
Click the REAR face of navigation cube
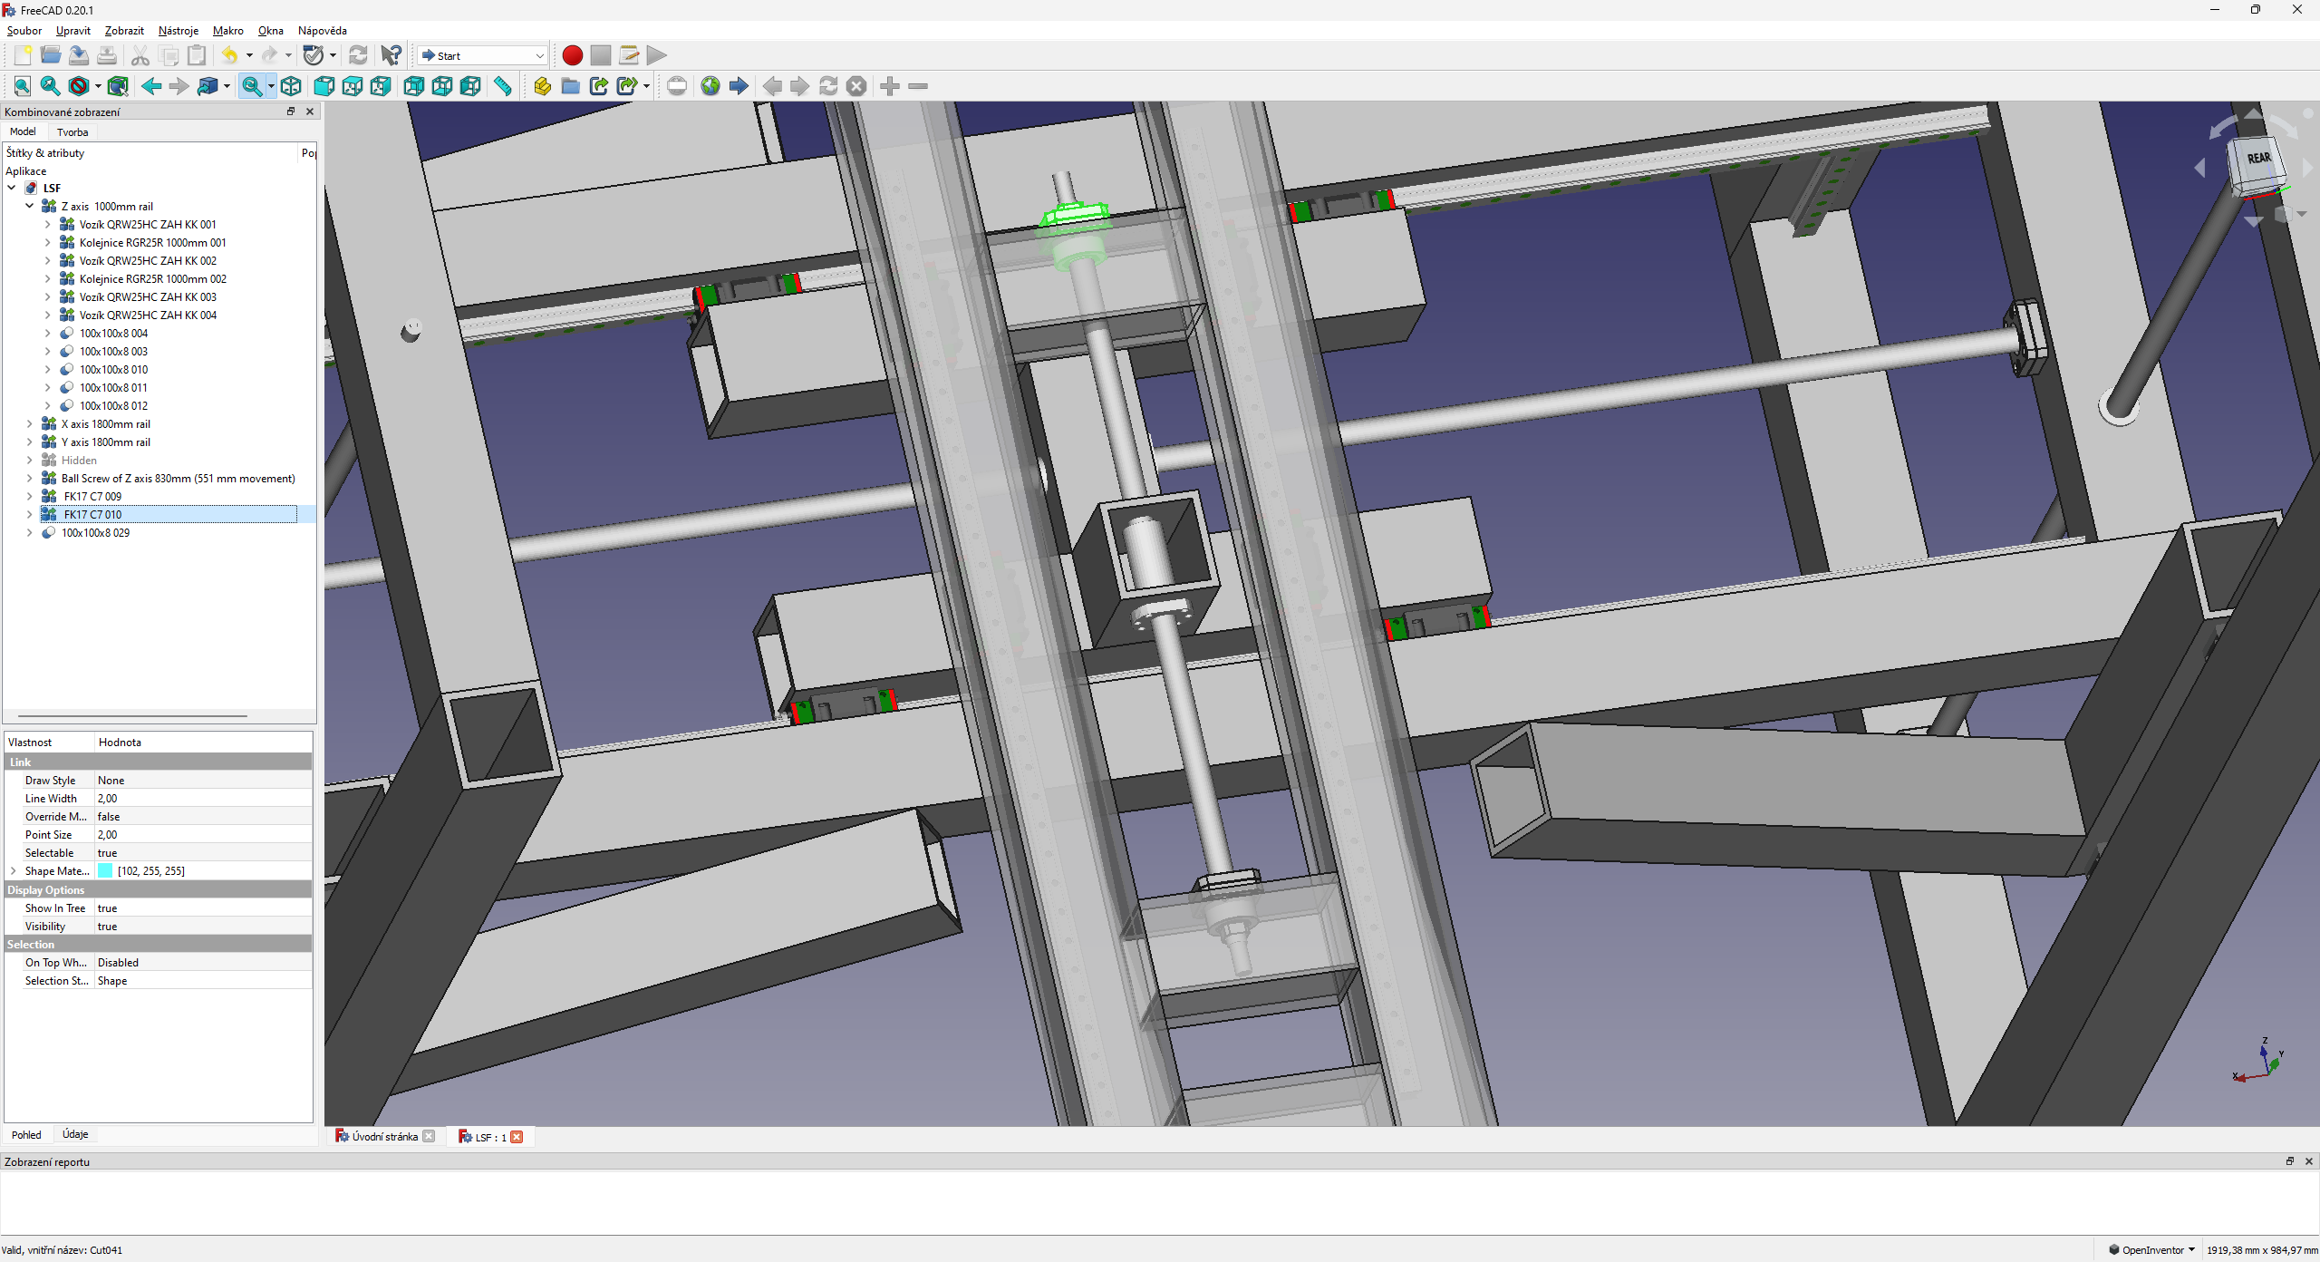pyautogui.click(x=2257, y=160)
